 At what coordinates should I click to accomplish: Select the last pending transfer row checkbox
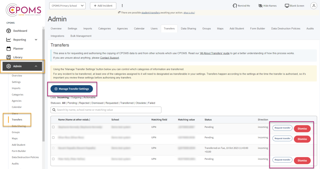tap(54, 159)
